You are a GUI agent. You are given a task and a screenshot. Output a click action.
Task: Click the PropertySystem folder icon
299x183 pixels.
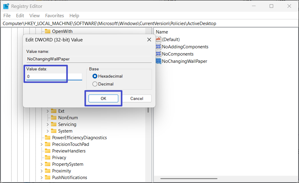click(48, 164)
